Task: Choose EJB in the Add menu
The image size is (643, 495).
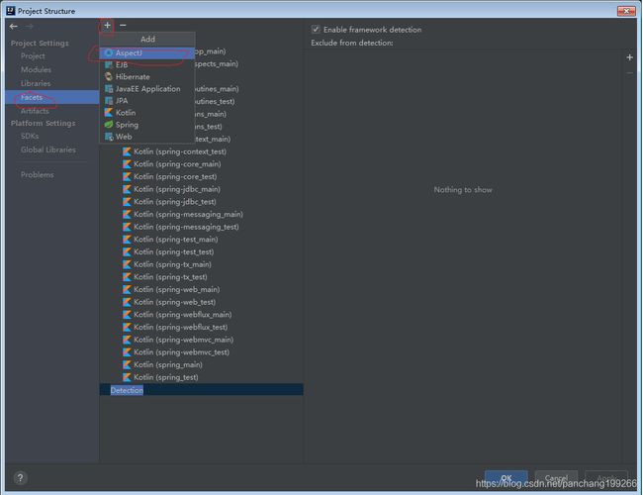Action: click(146, 65)
